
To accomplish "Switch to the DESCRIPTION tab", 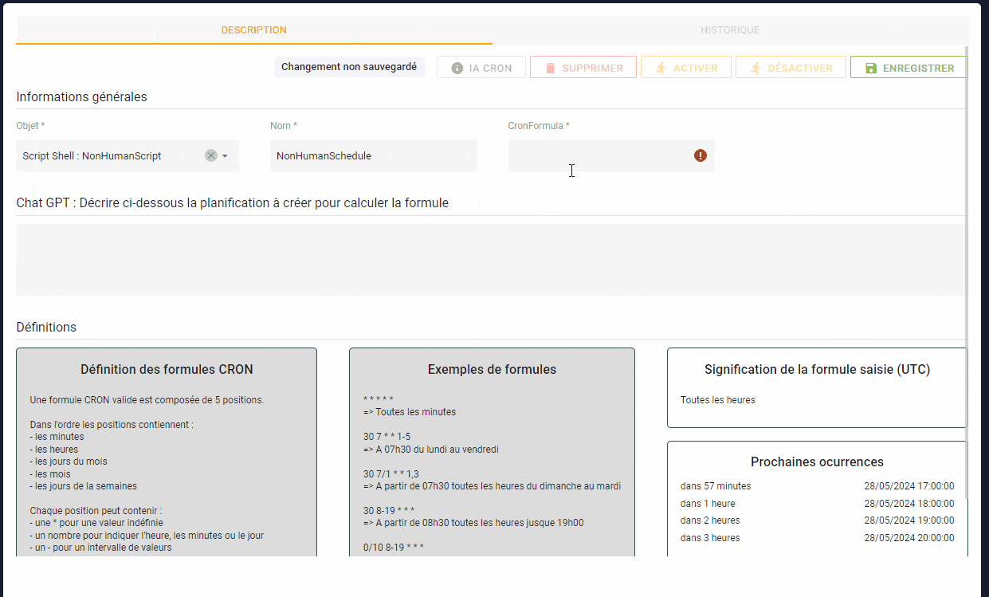I will [253, 30].
